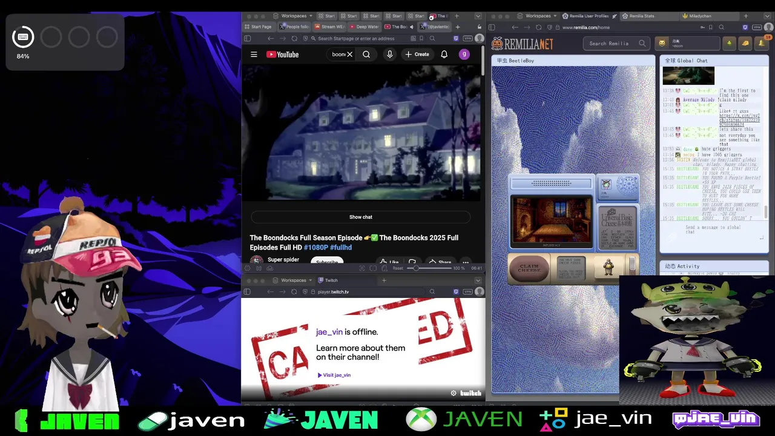Open the YouTube hamburger guide menu

pos(254,54)
